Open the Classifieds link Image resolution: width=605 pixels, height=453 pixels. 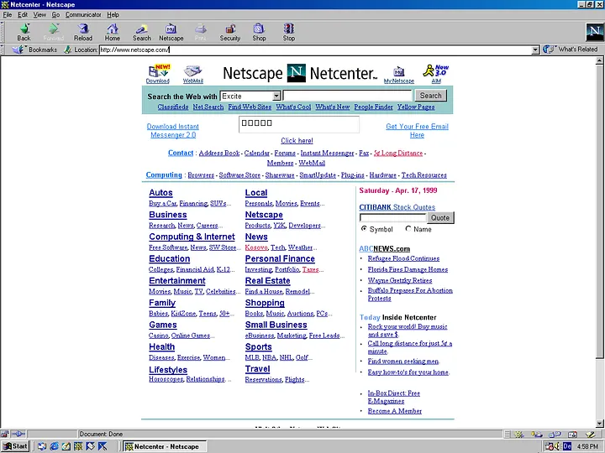(173, 107)
